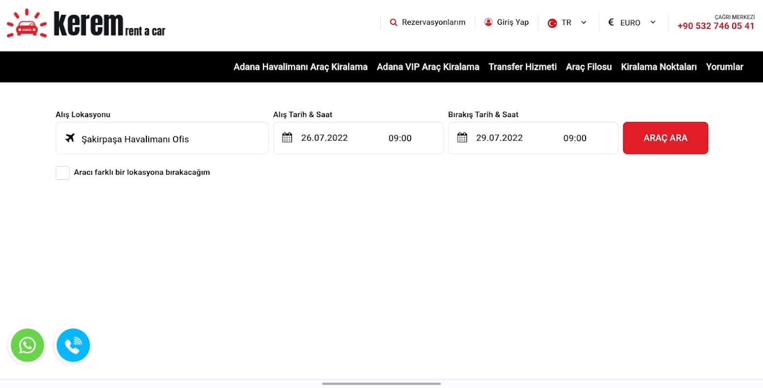
Task: Tap the blue phone call icon
Action: coord(73,345)
